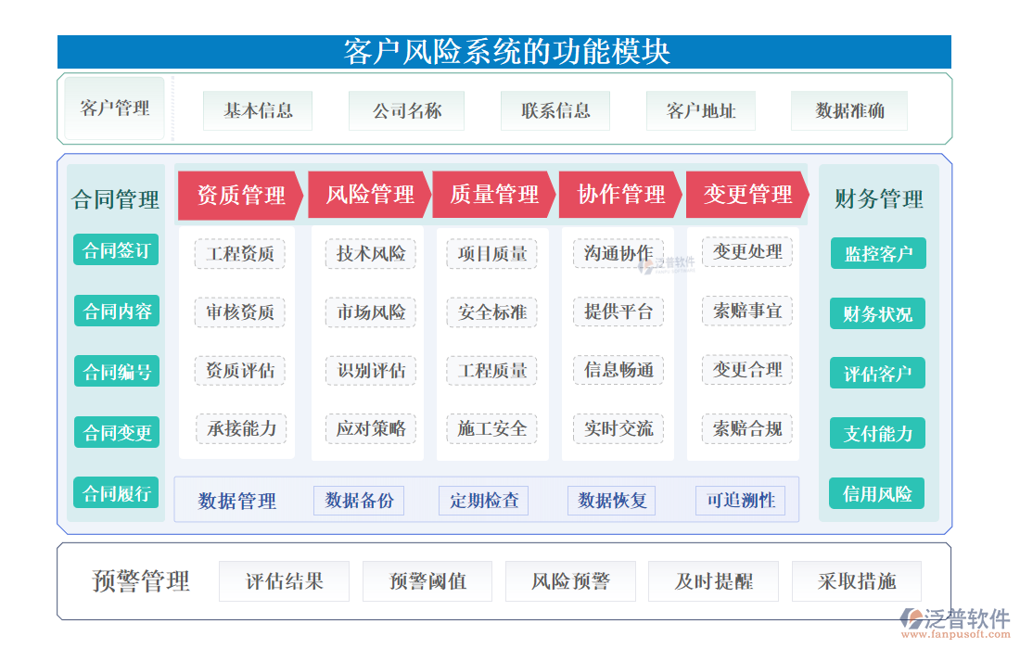The height and width of the screenshot is (649, 1020).
Task: Click the 定期检查 control bar
Action: coord(484,501)
